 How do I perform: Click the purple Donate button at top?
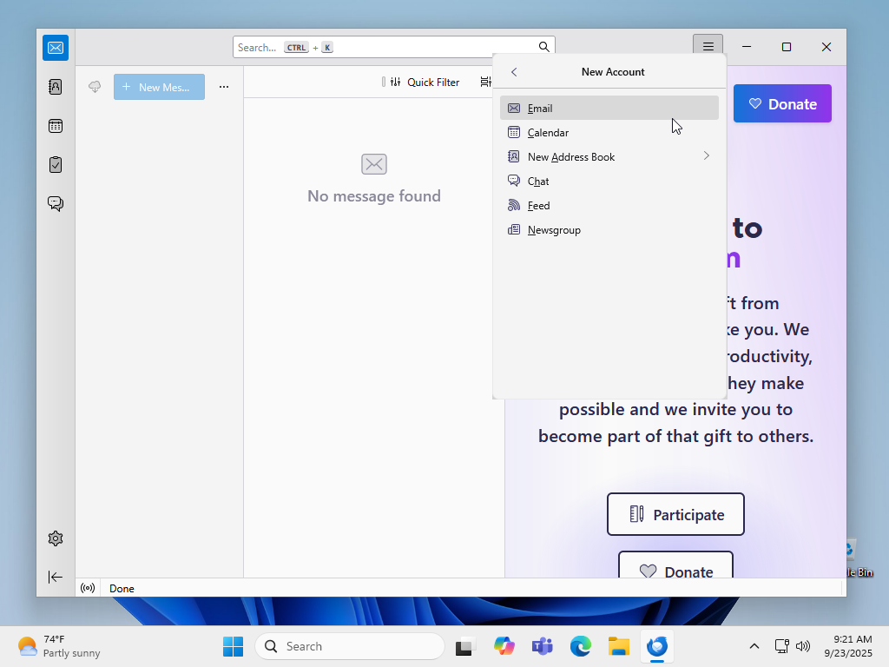click(782, 104)
